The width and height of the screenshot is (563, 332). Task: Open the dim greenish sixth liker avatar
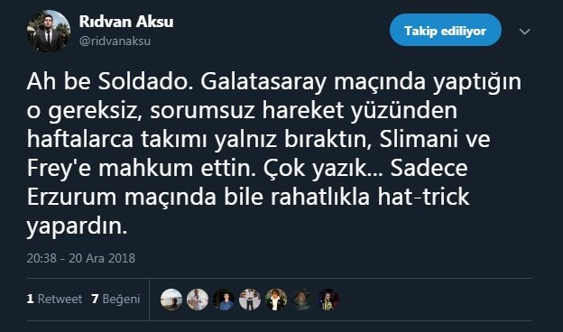click(x=302, y=300)
